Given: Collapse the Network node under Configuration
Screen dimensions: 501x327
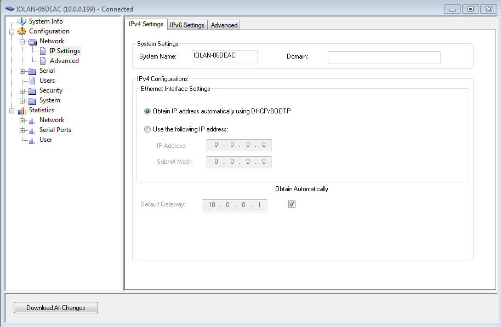Looking at the screenshot, I should coord(22,42).
